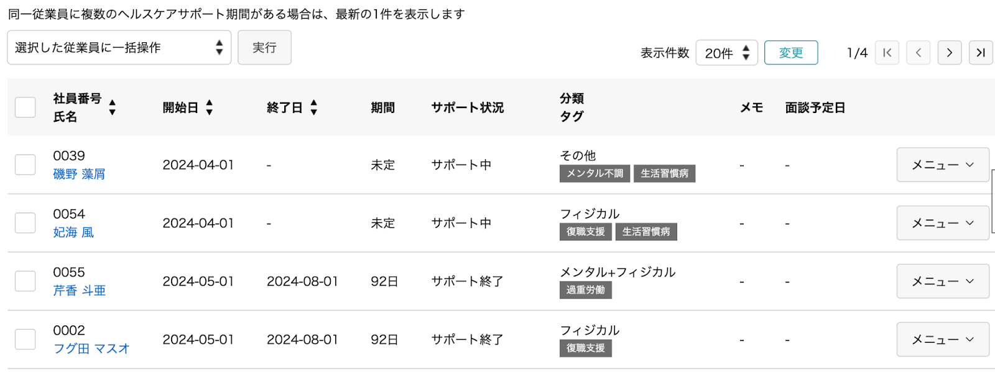This screenshot has height=372, width=995.
Task: Open the 表示件数 20件 dropdown
Action: (x=727, y=53)
